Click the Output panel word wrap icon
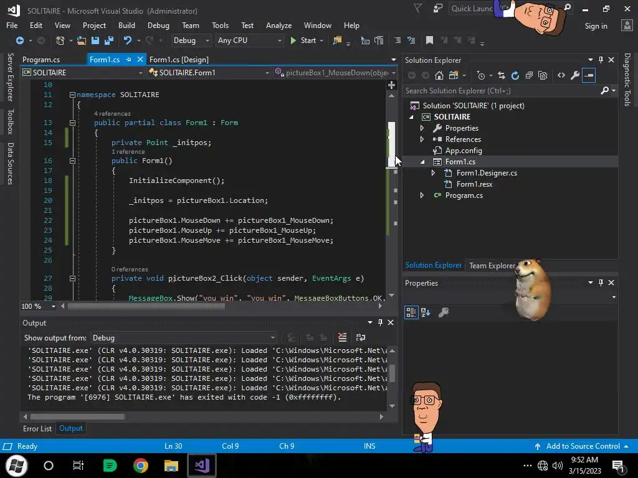The width and height of the screenshot is (638, 478). tap(361, 337)
